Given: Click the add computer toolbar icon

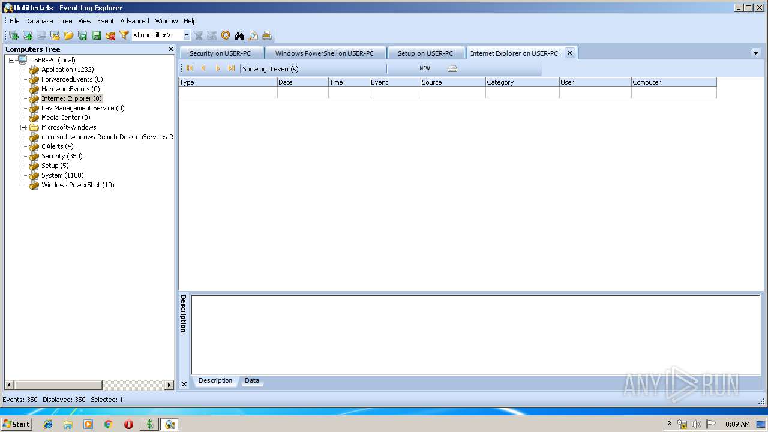Looking at the screenshot, I should click(x=14, y=35).
